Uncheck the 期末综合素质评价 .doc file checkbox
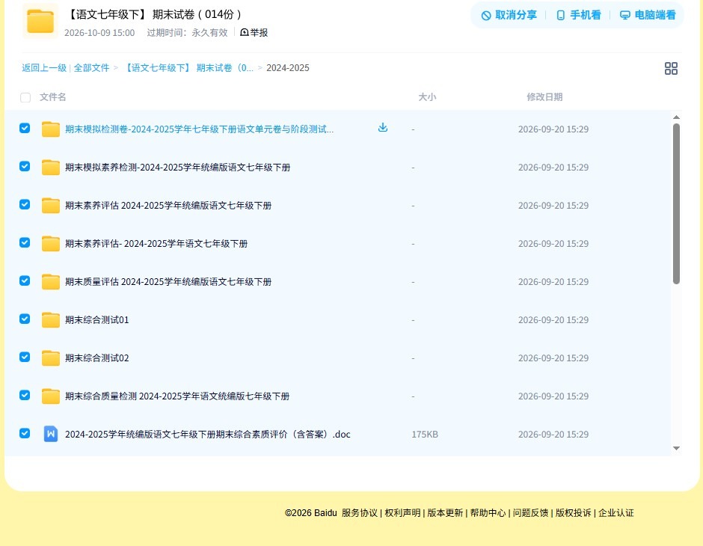This screenshot has width=703, height=546. tap(25, 433)
